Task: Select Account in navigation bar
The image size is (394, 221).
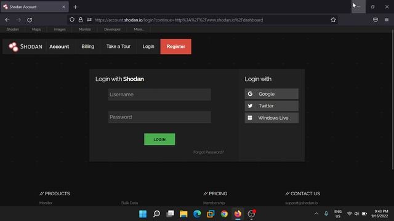Action: (59, 47)
